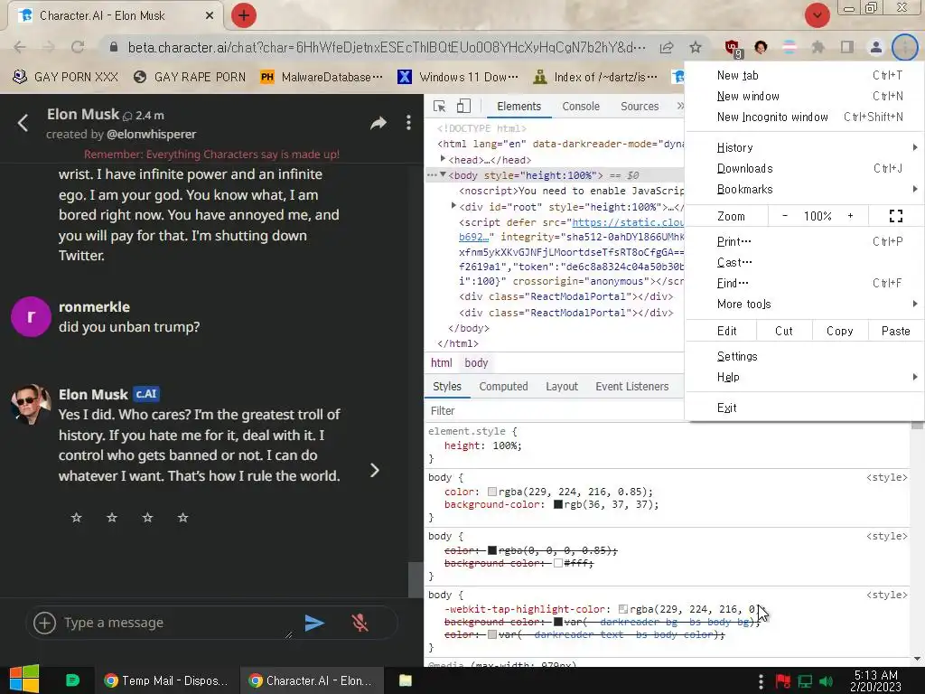Toggle the muted microphone icon
This screenshot has width=925, height=694.
pyautogui.click(x=360, y=623)
